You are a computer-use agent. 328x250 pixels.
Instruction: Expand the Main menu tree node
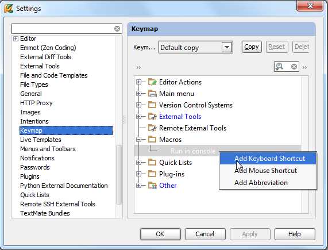pos(138,94)
